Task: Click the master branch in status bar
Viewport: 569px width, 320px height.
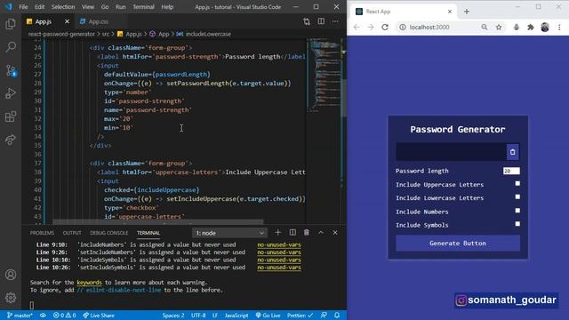Action: click(20, 316)
